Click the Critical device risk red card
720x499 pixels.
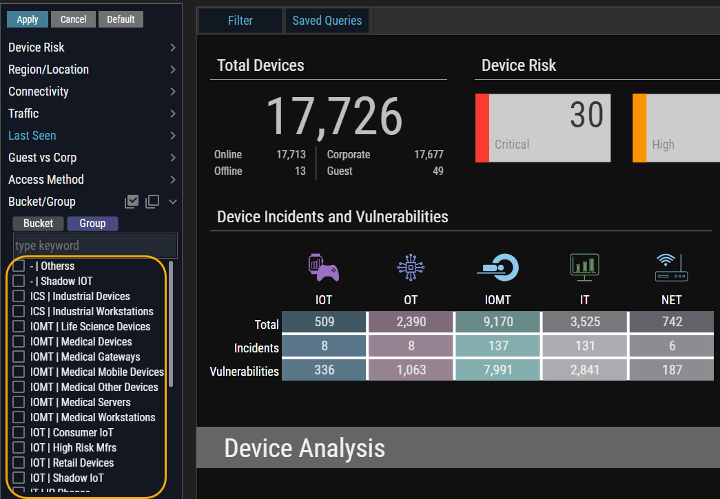[x=543, y=128]
